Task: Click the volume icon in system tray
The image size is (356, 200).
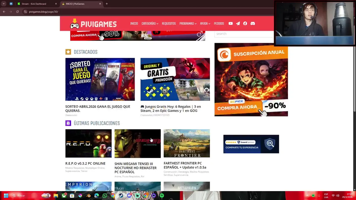Action: 338,196
